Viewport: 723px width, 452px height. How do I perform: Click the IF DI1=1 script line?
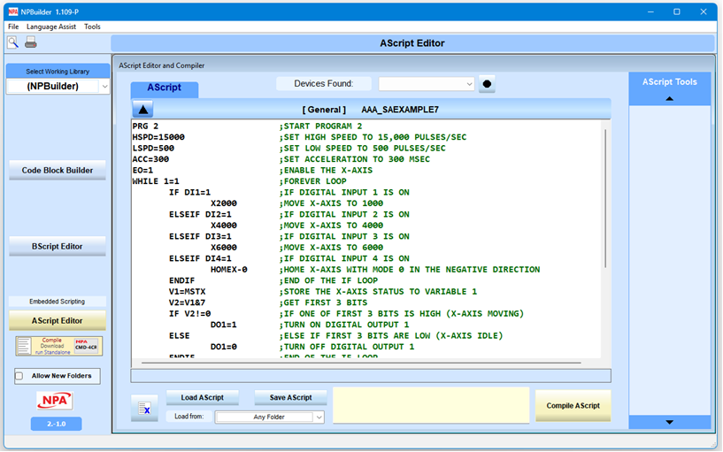[x=189, y=193]
